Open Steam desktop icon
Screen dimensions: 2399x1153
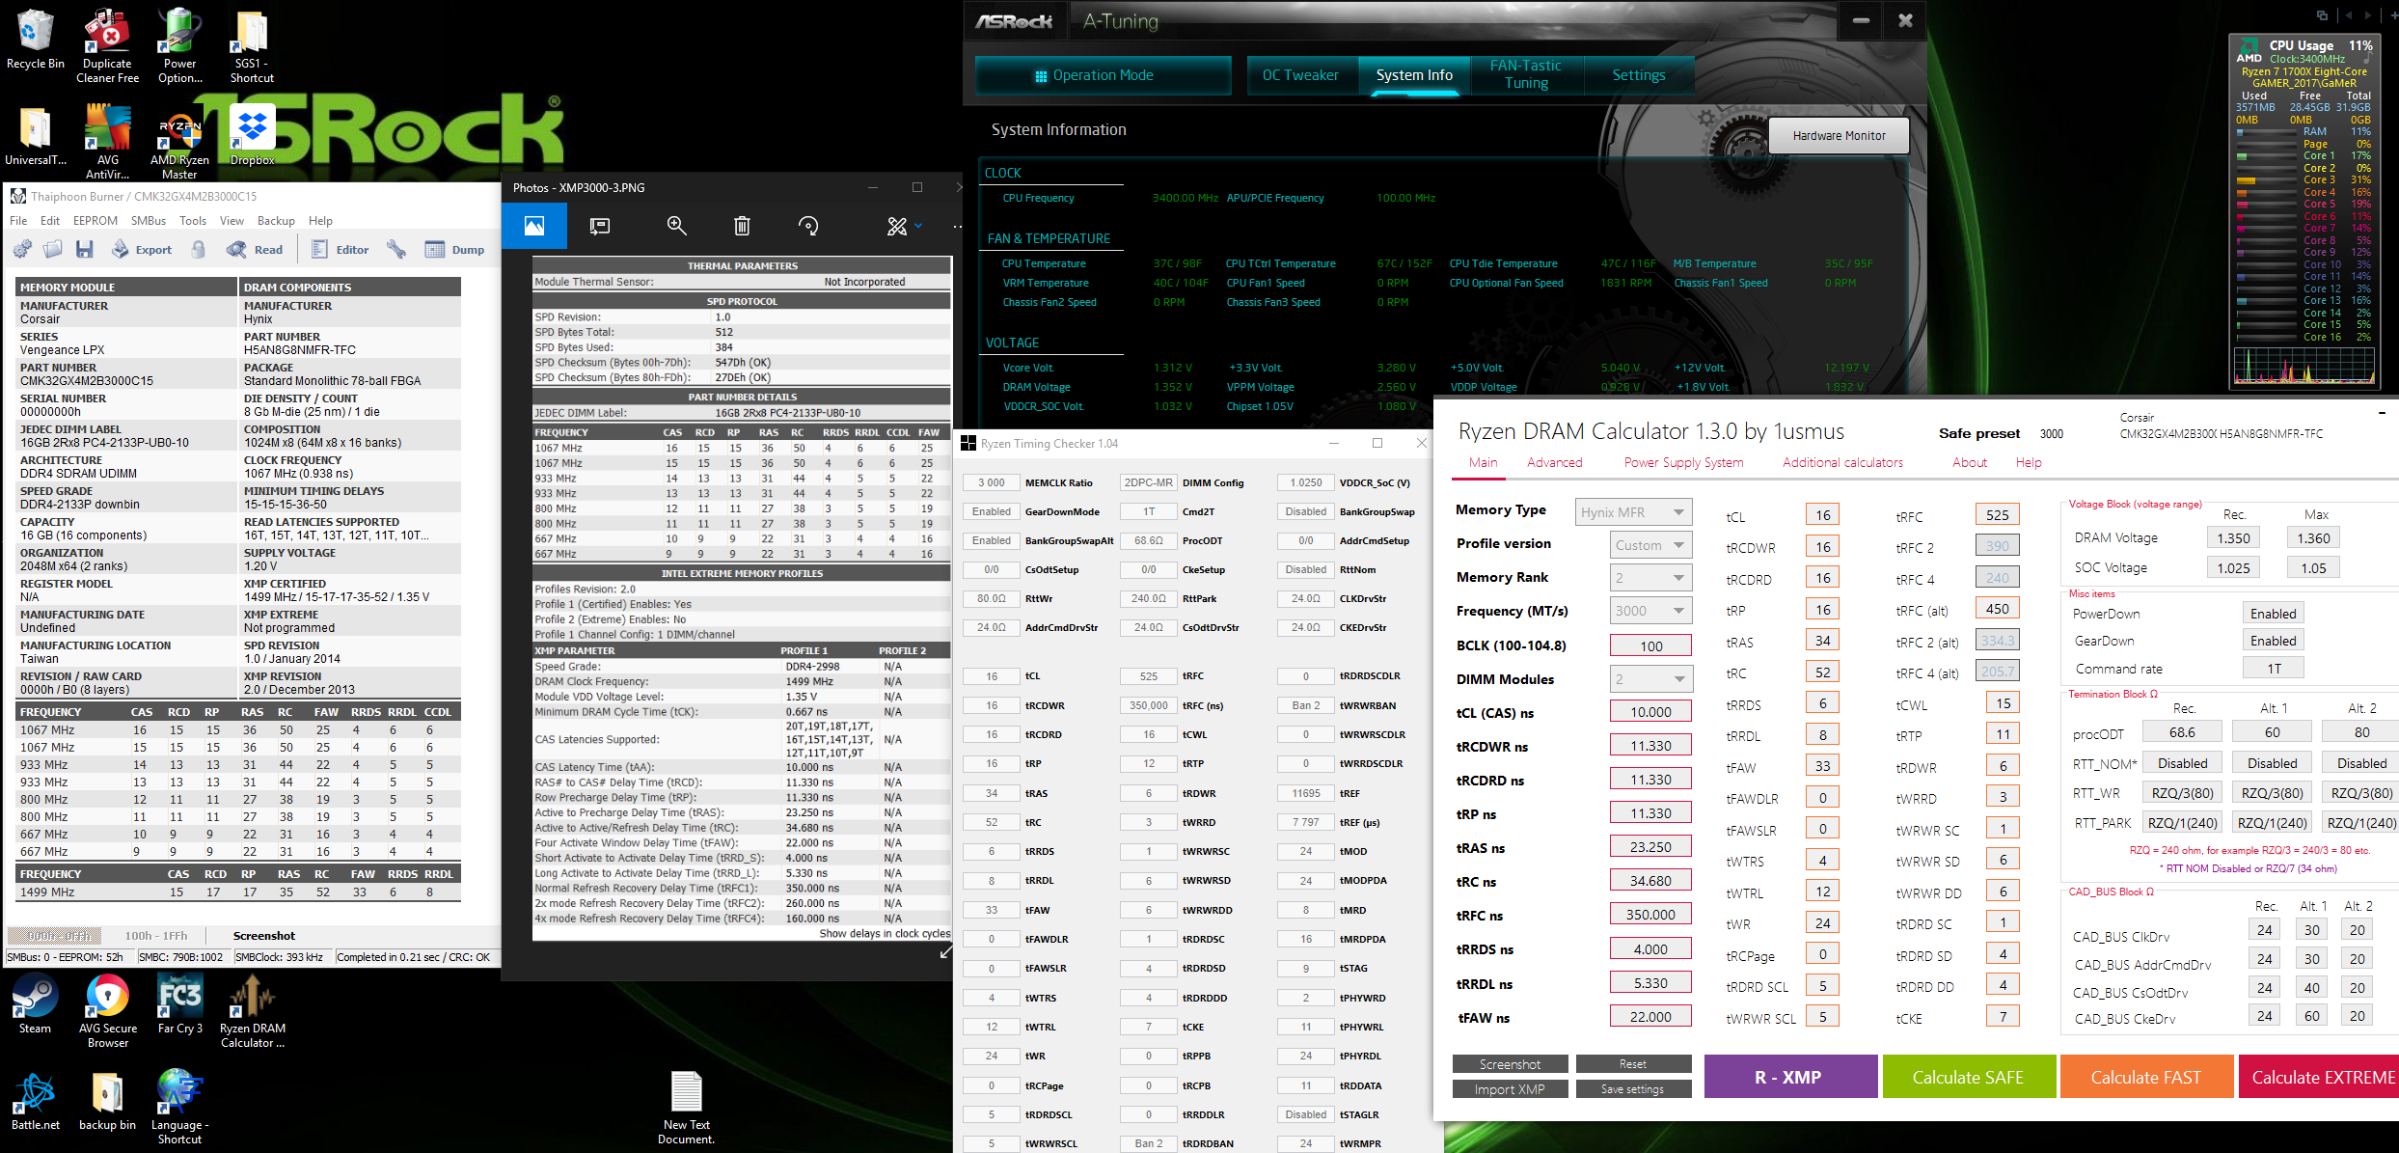36,1004
